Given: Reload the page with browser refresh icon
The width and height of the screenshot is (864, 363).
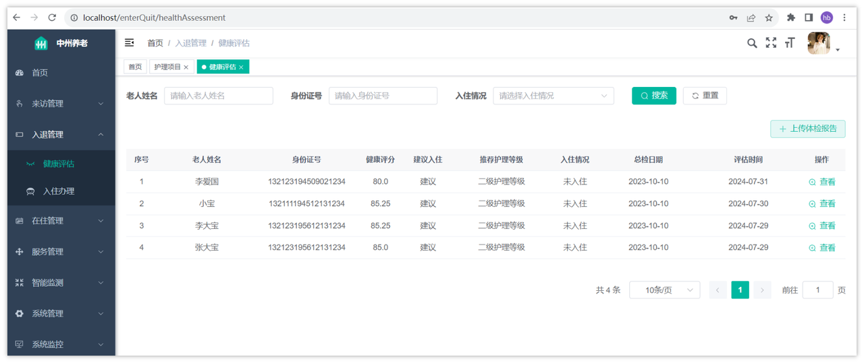Looking at the screenshot, I should pyautogui.click(x=52, y=18).
